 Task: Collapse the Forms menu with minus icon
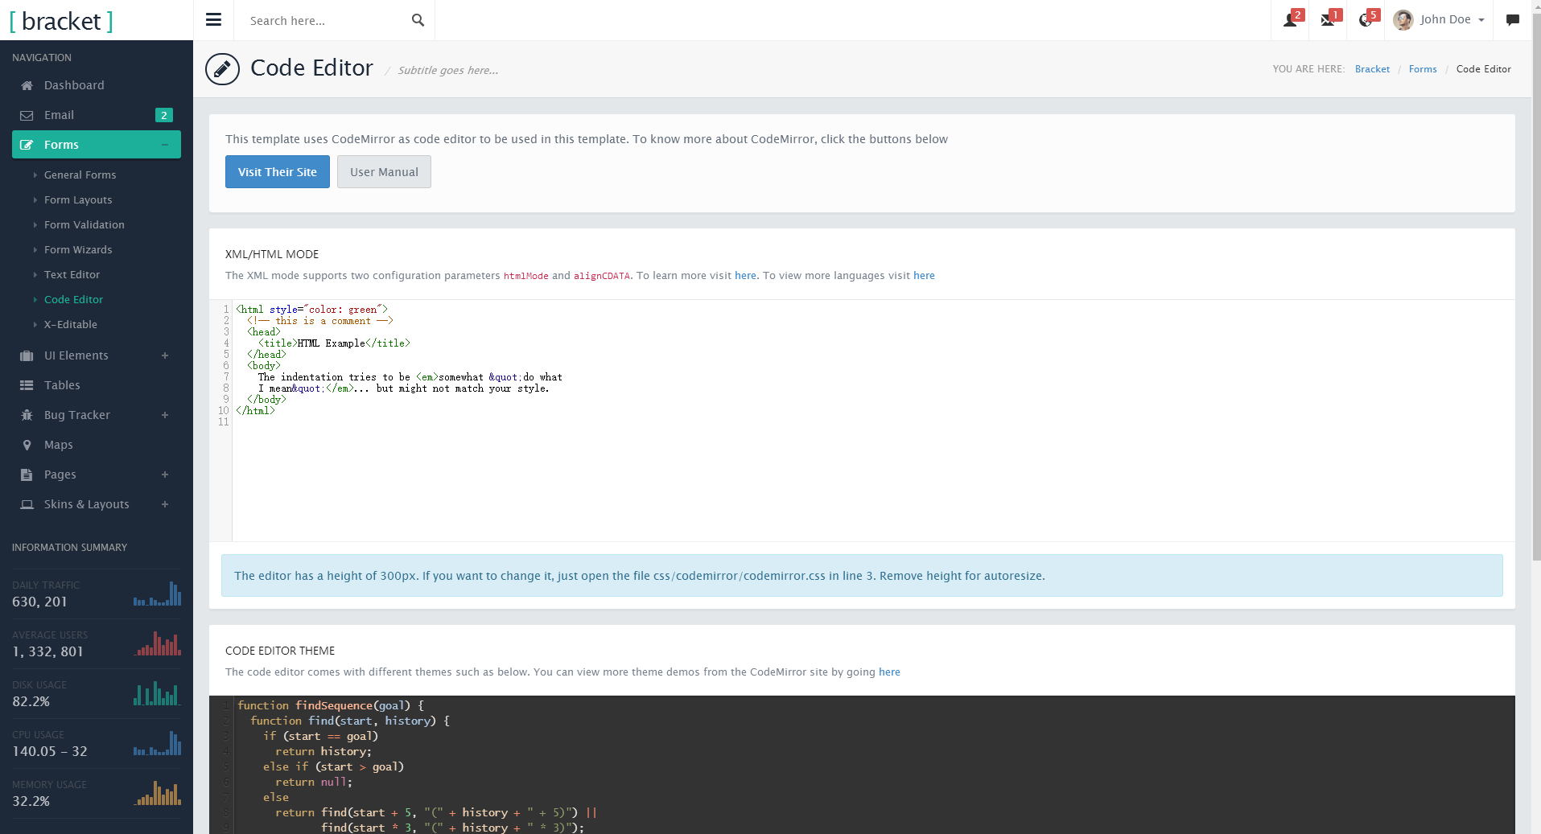pyautogui.click(x=165, y=145)
